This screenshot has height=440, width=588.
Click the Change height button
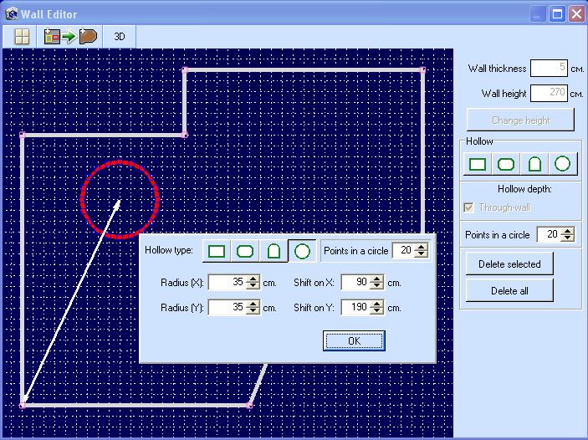(x=520, y=120)
